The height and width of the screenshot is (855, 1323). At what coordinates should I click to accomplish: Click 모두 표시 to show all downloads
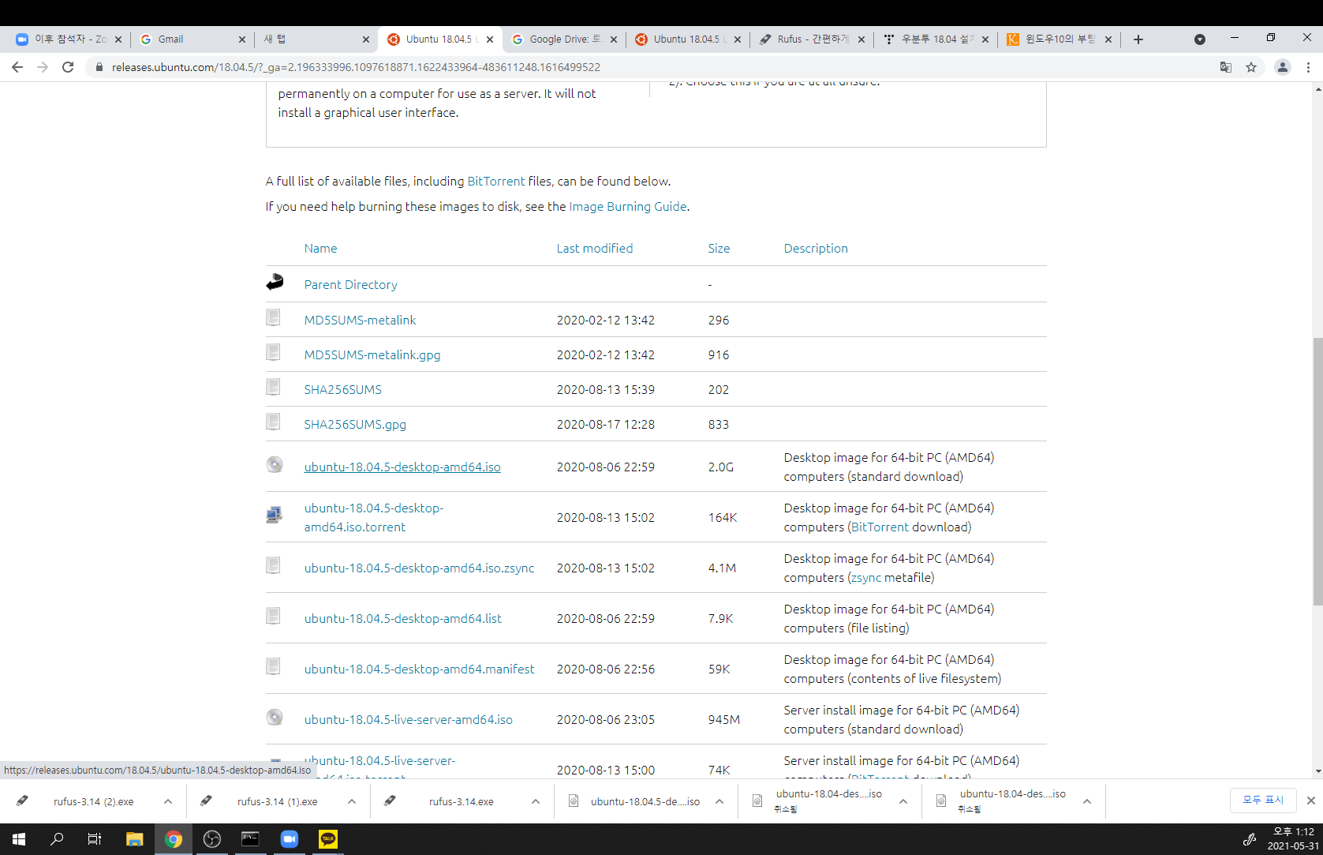point(1263,800)
